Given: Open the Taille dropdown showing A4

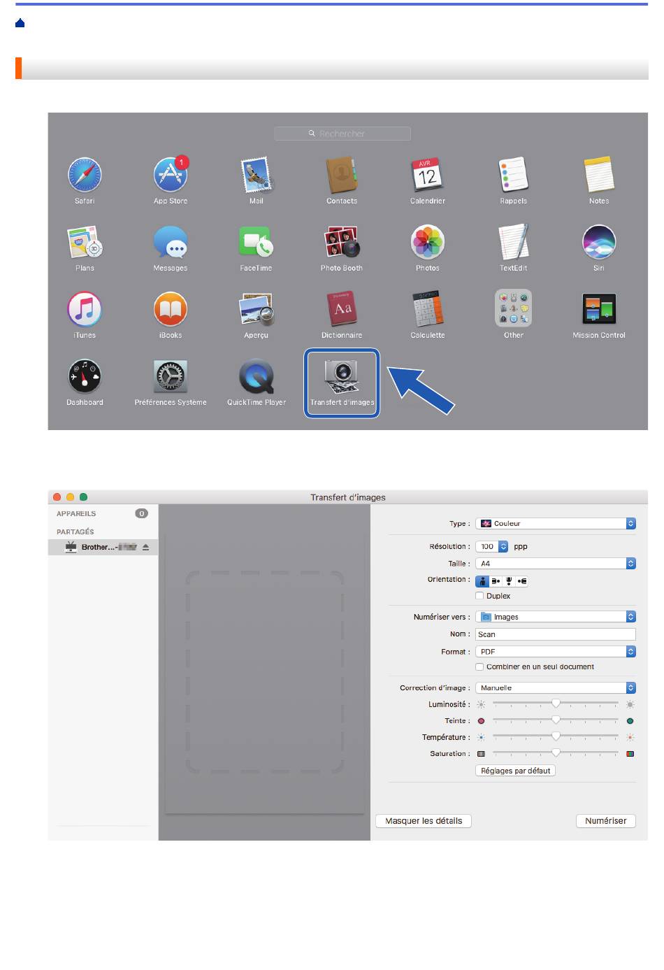Looking at the screenshot, I should [x=556, y=564].
